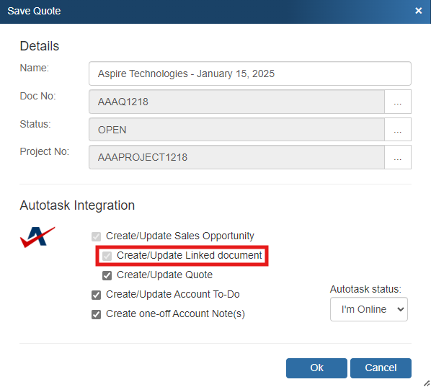Image resolution: width=431 pixels, height=387 pixels.
Task: Open the Project No ellipsis button
Action: (x=397, y=157)
